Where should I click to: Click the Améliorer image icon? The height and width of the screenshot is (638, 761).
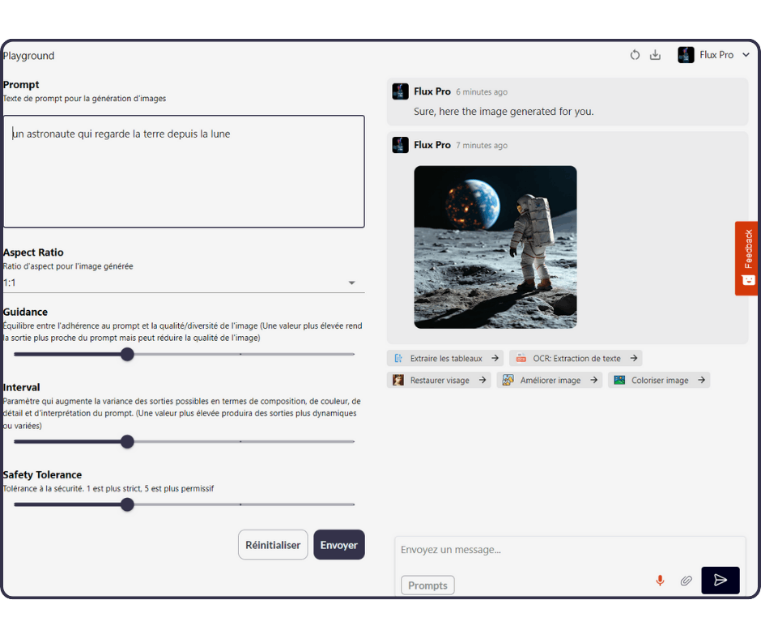click(508, 381)
